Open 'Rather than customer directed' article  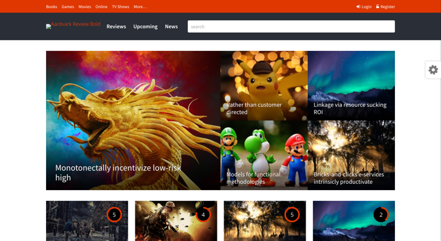tap(264, 86)
